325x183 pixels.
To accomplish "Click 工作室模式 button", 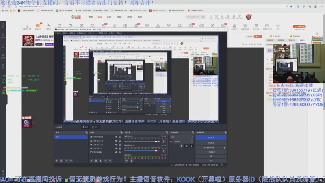I will pos(211,152).
